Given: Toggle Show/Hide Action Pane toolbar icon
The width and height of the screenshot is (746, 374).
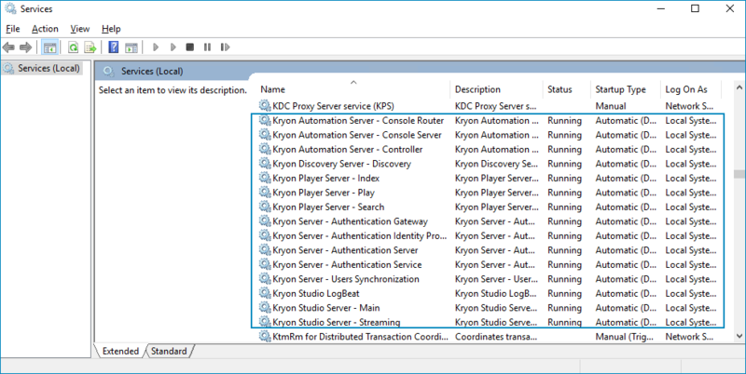Looking at the screenshot, I should pos(131,47).
